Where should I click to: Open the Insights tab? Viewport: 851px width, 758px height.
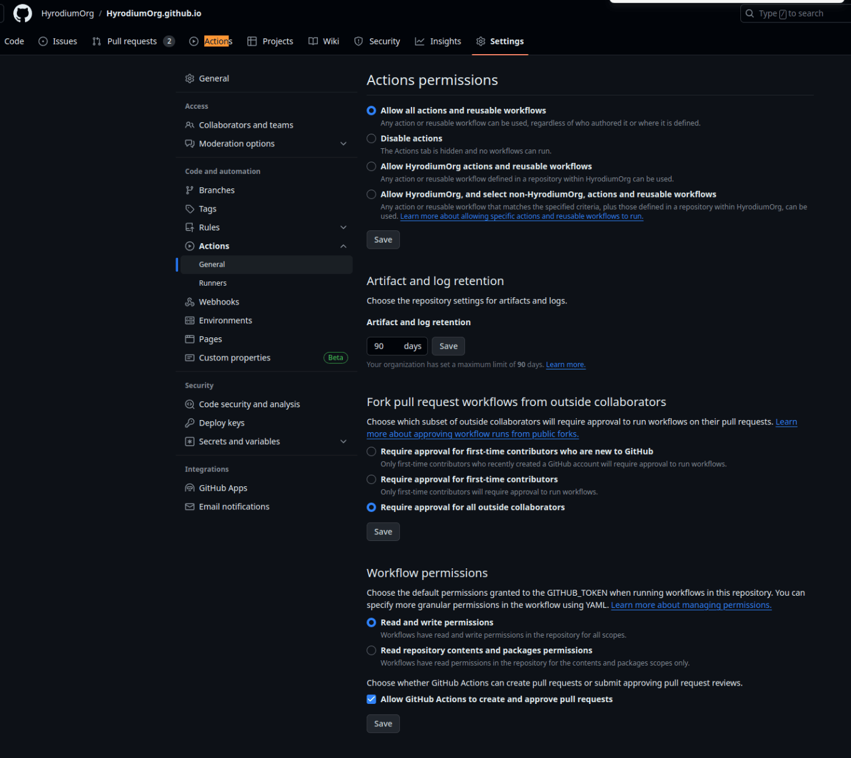(438, 41)
